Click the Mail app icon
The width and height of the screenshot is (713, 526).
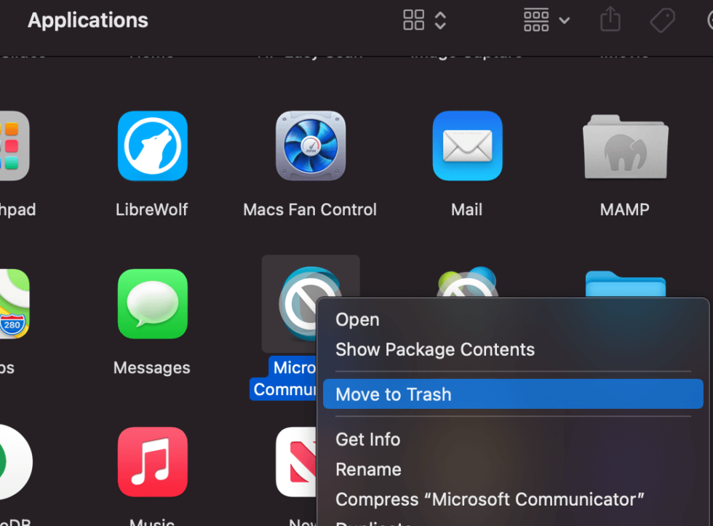click(467, 146)
